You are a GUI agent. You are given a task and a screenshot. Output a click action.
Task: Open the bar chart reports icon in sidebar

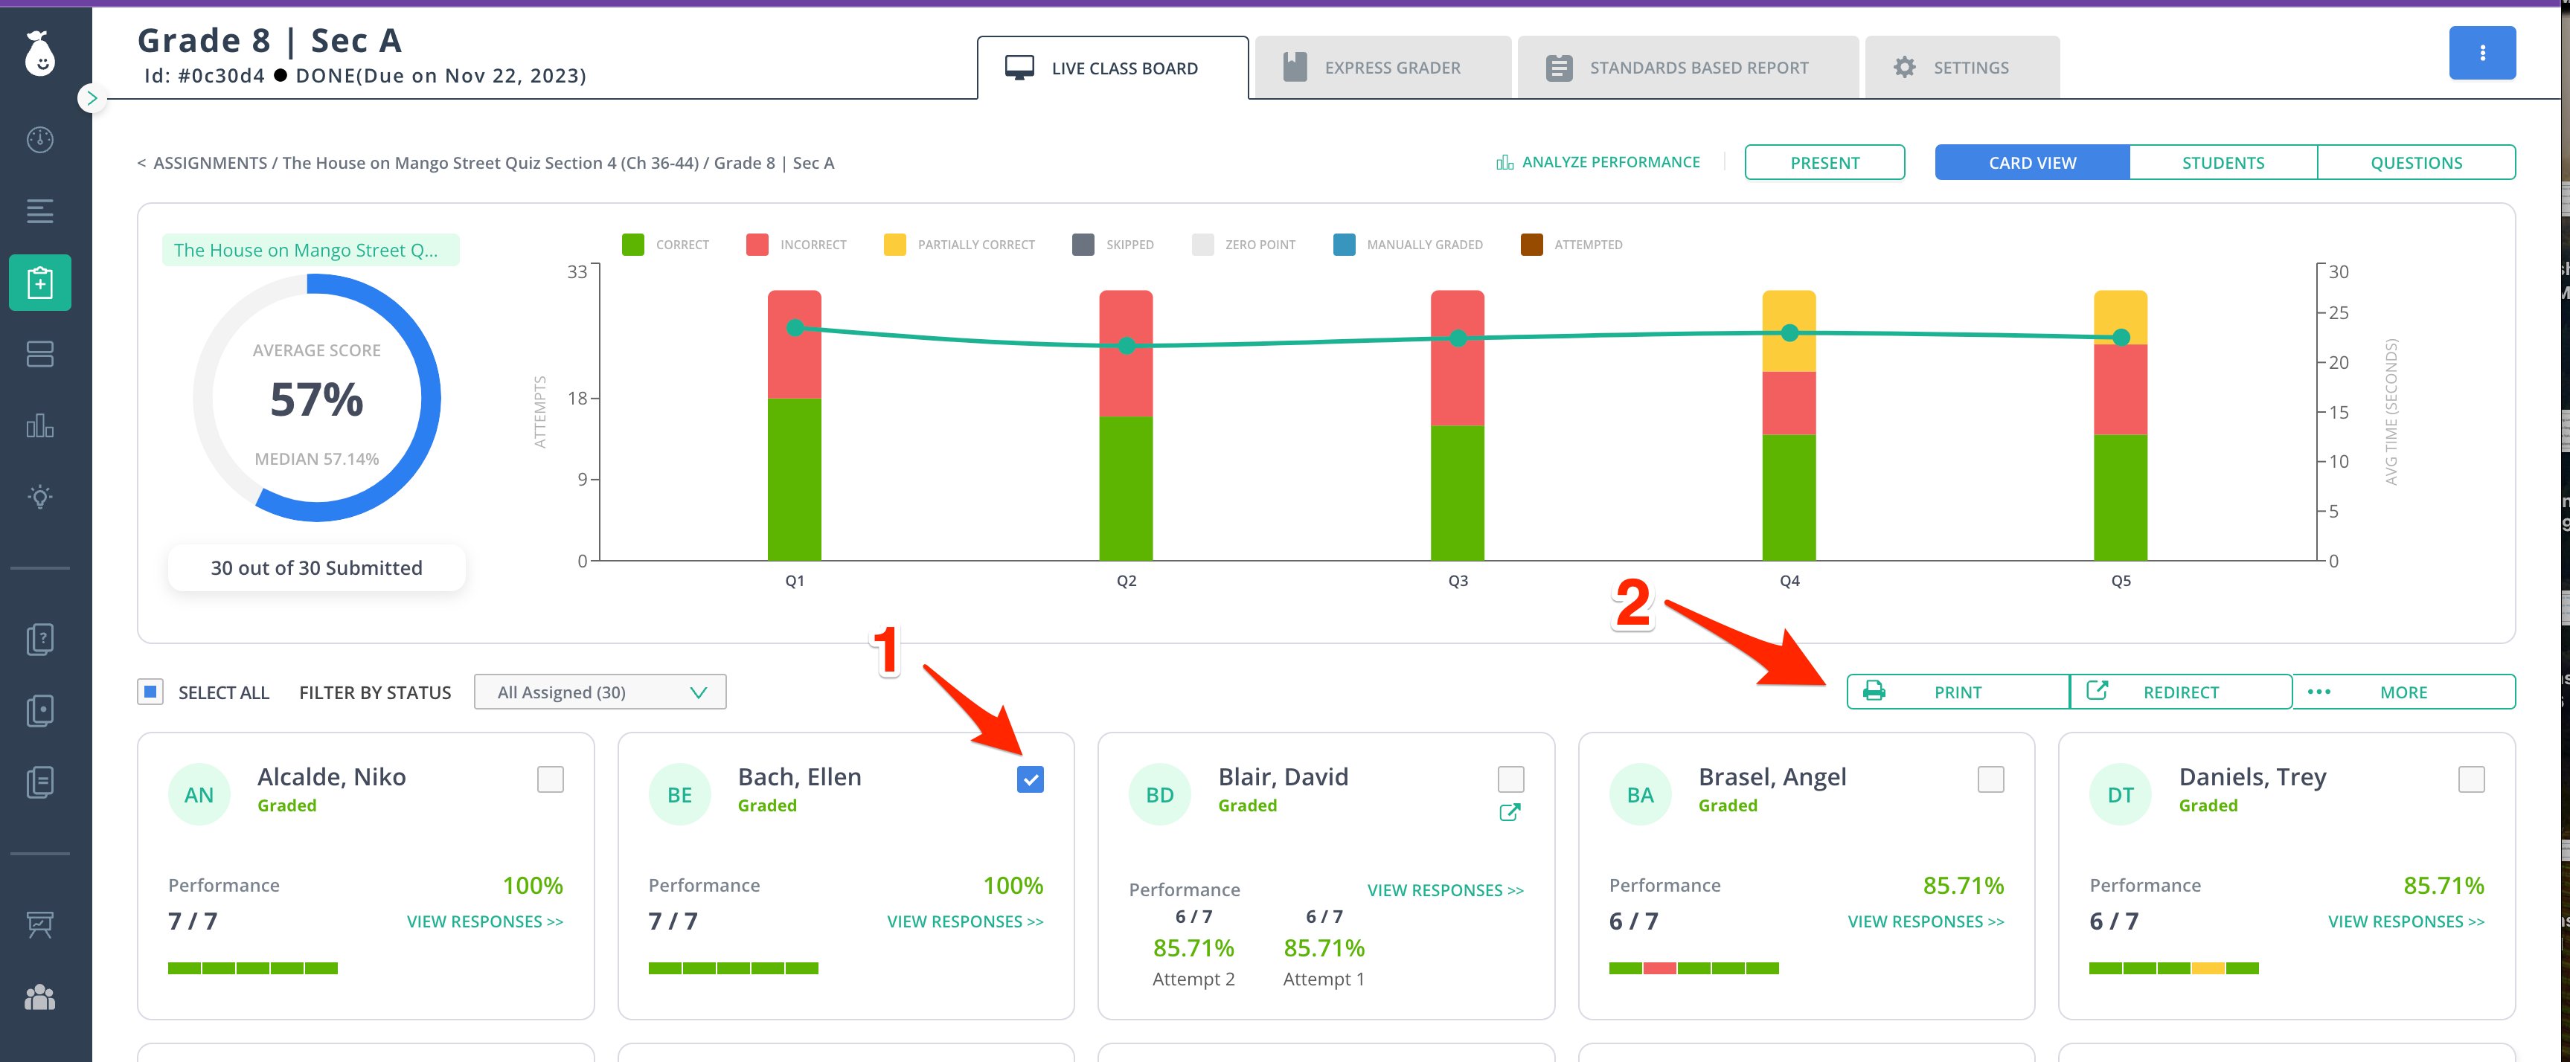(40, 426)
